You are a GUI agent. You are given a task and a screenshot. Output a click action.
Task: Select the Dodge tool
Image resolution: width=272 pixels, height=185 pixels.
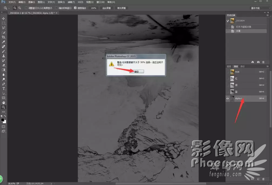[x=3, y=79]
